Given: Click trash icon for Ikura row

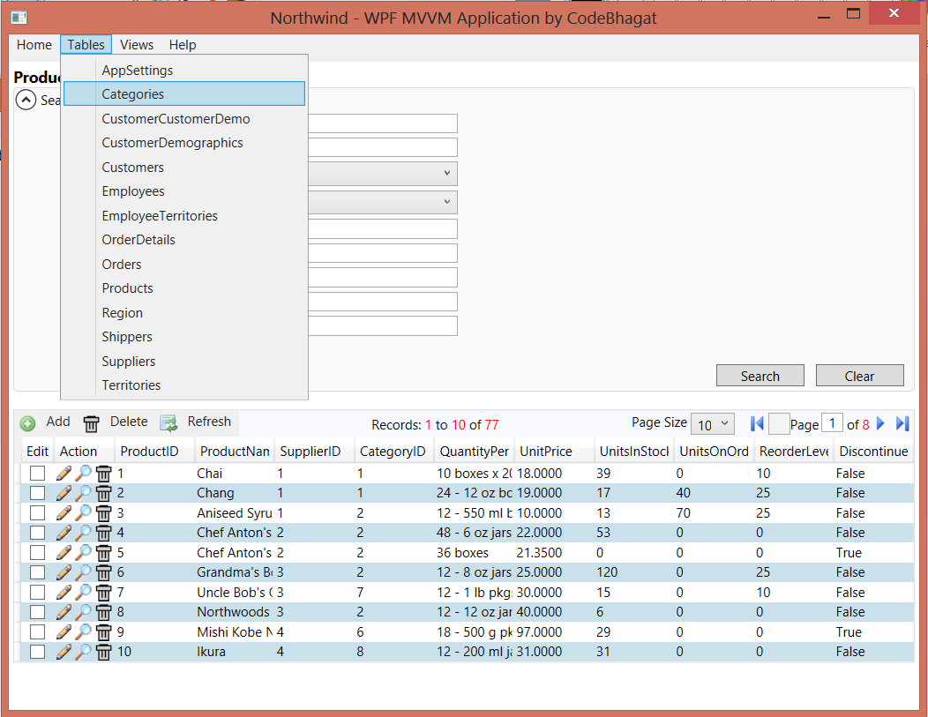Looking at the screenshot, I should (103, 652).
